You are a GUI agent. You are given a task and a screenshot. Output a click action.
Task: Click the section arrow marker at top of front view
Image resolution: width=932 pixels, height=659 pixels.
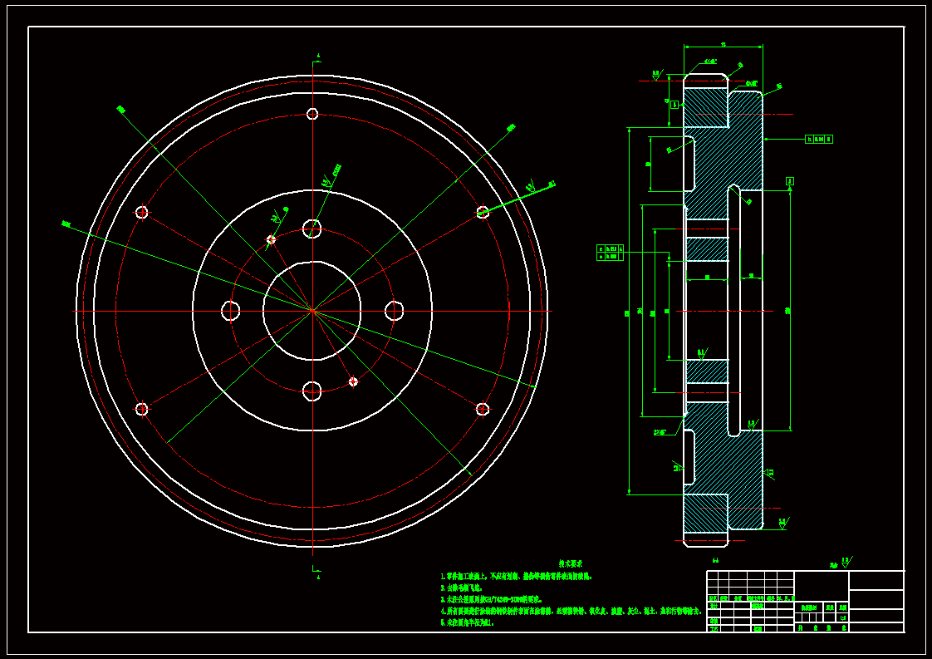(316, 58)
